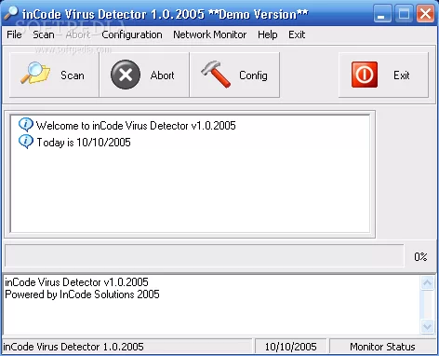Open the Help menu
The width and height of the screenshot is (439, 356).
tap(268, 34)
